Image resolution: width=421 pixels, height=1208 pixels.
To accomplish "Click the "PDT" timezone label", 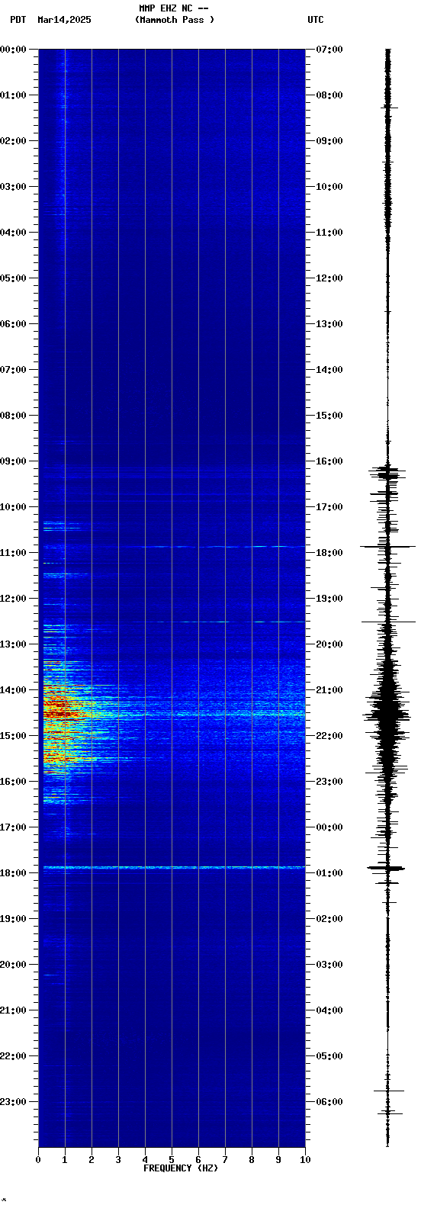I will point(18,20).
